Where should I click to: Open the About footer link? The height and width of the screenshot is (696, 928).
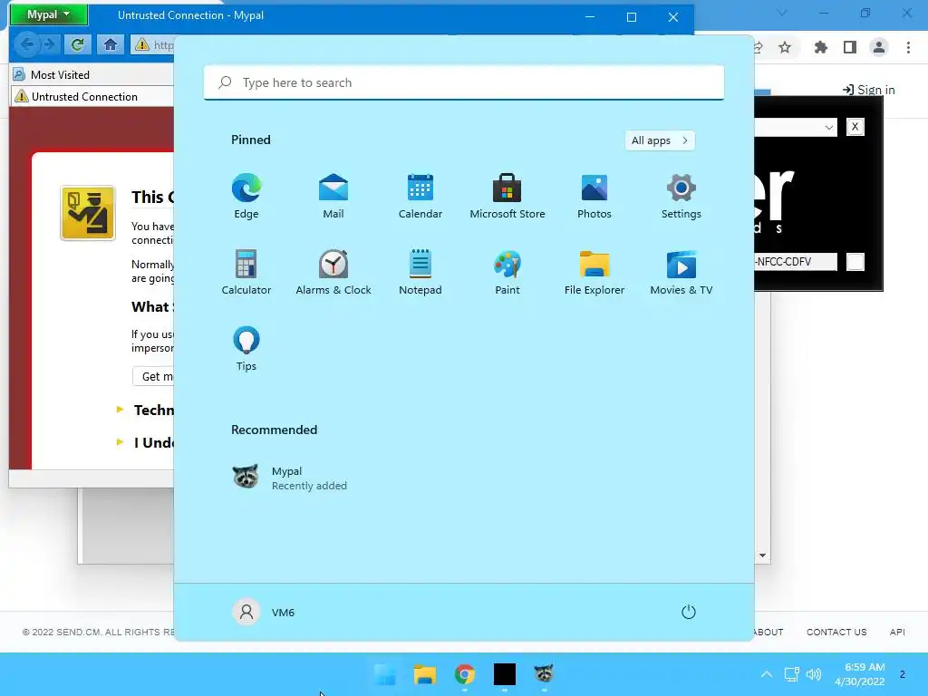coord(768,632)
